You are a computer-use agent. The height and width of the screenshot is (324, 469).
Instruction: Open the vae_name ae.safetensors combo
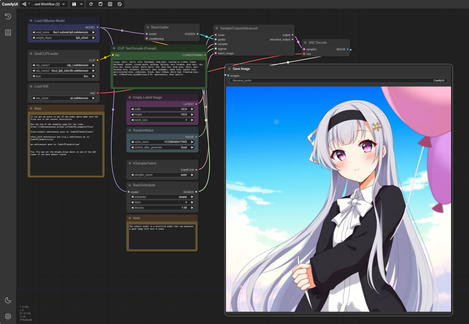pos(63,98)
